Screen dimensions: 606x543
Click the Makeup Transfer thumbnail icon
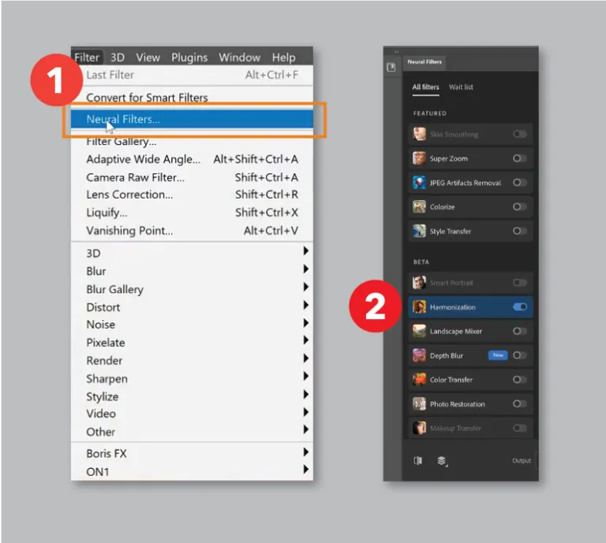pyautogui.click(x=419, y=428)
